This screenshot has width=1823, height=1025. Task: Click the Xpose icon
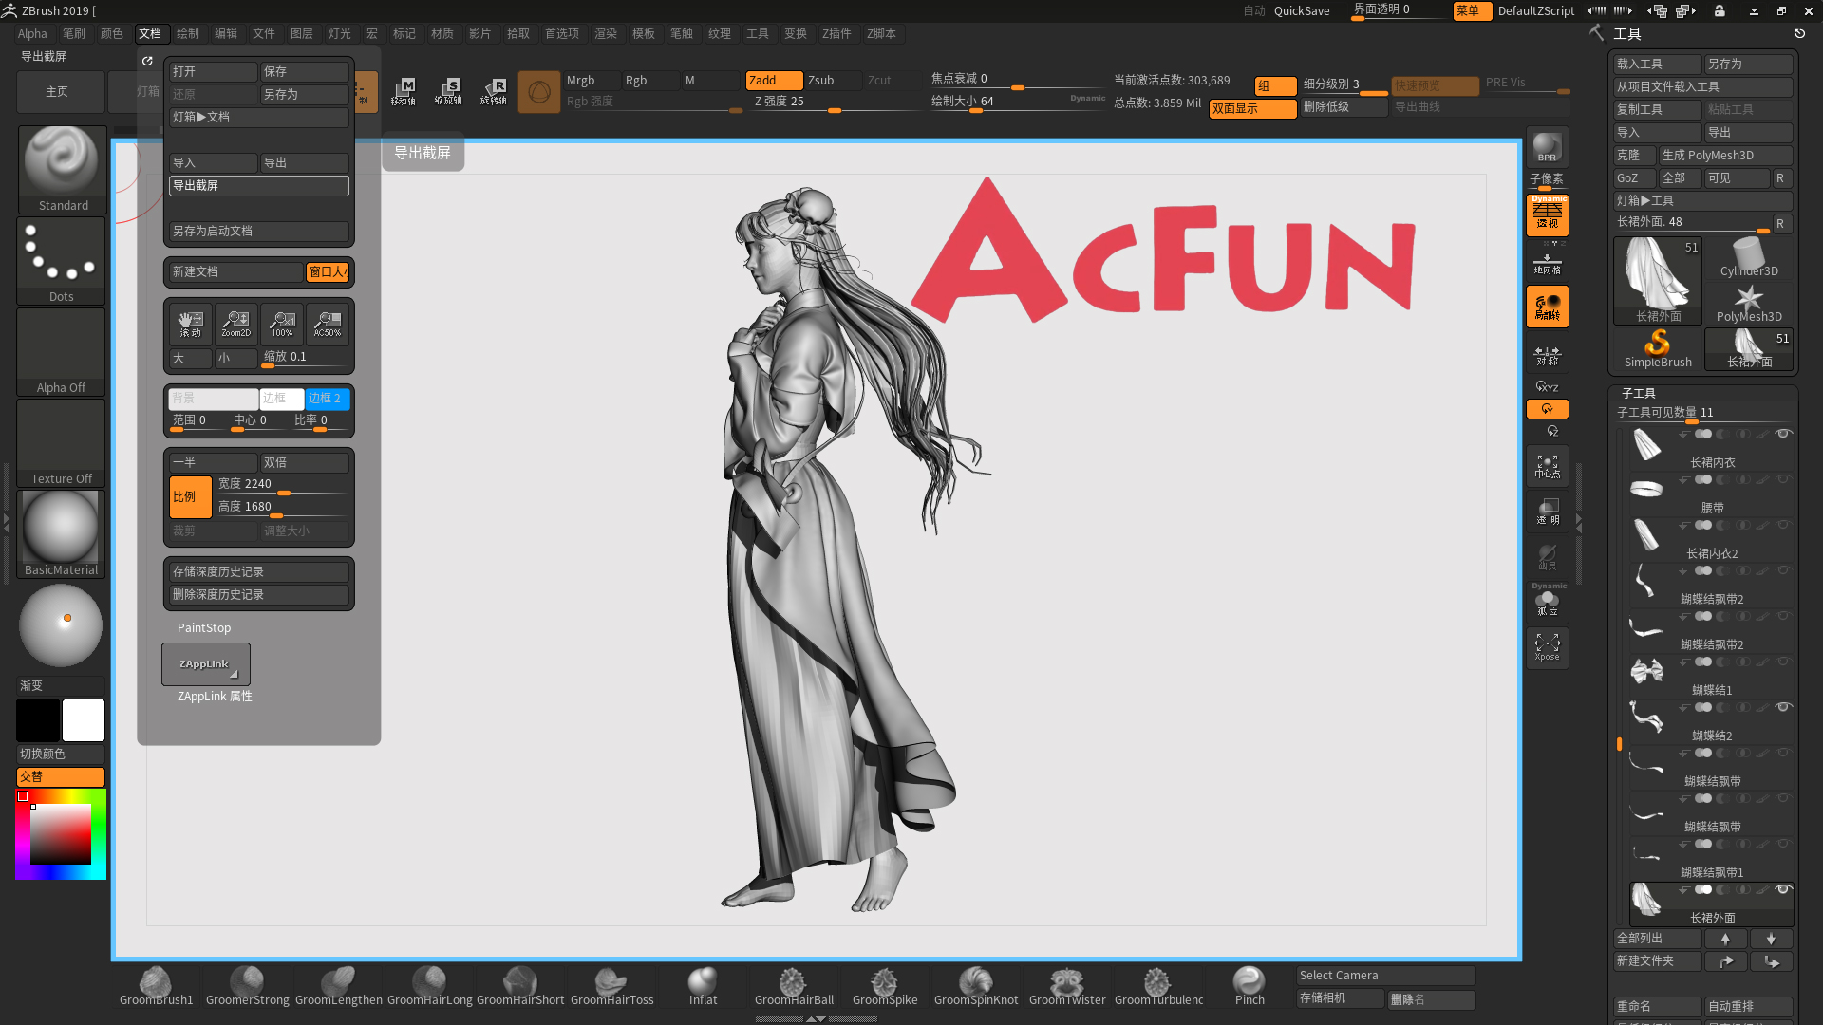coord(1547,647)
